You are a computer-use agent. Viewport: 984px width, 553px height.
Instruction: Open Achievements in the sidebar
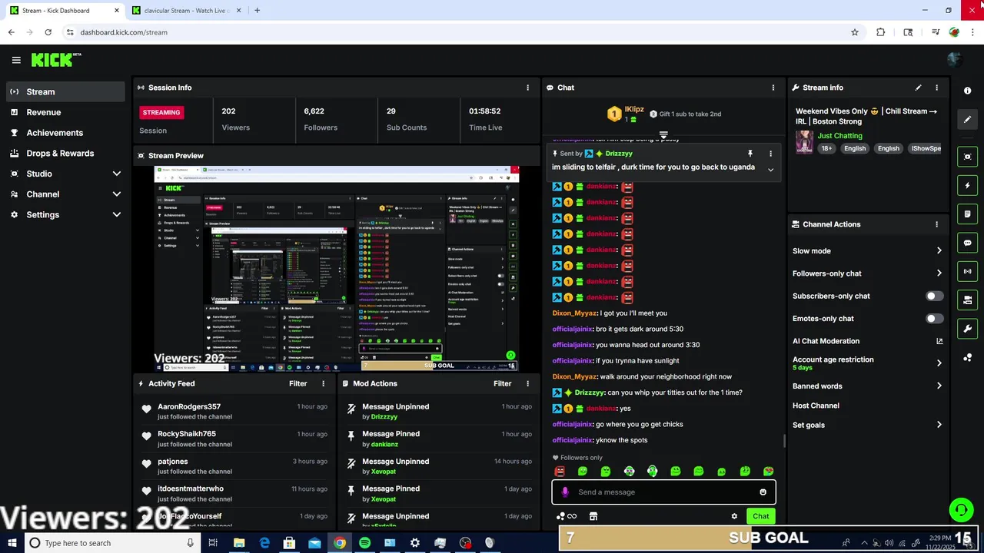(65, 133)
